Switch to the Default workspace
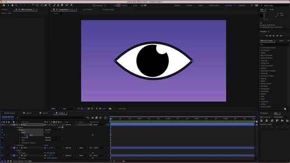 tap(177, 5)
